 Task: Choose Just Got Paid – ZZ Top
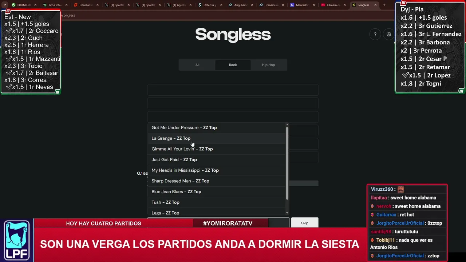(x=217, y=160)
